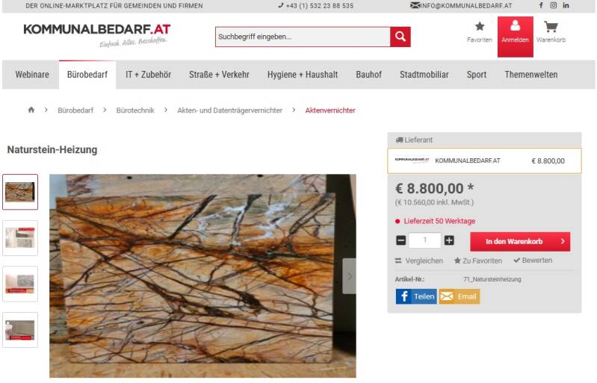Screen dimensions: 597x383
Task: Share product via Facebook Teilen button
Action: [x=416, y=296]
